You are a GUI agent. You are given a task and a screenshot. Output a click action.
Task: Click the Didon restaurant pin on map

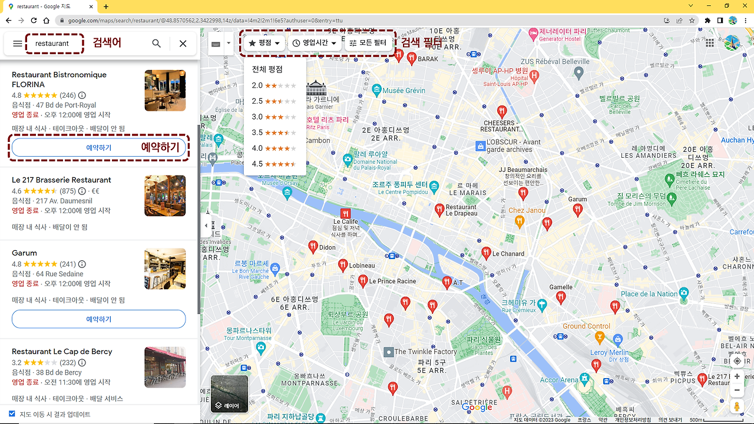pos(313,246)
